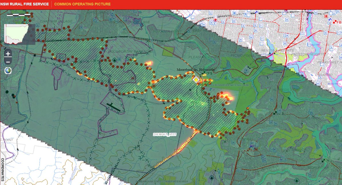Click the REVESBY HEIGHTS suburb label

tap(277, 50)
